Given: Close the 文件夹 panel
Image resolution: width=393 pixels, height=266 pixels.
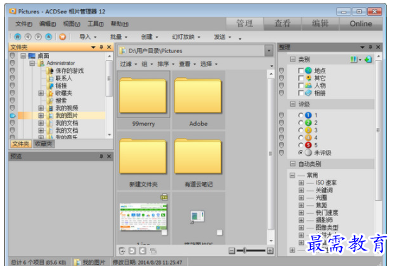Looking at the screenshot, I should click(x=109, y=47).
